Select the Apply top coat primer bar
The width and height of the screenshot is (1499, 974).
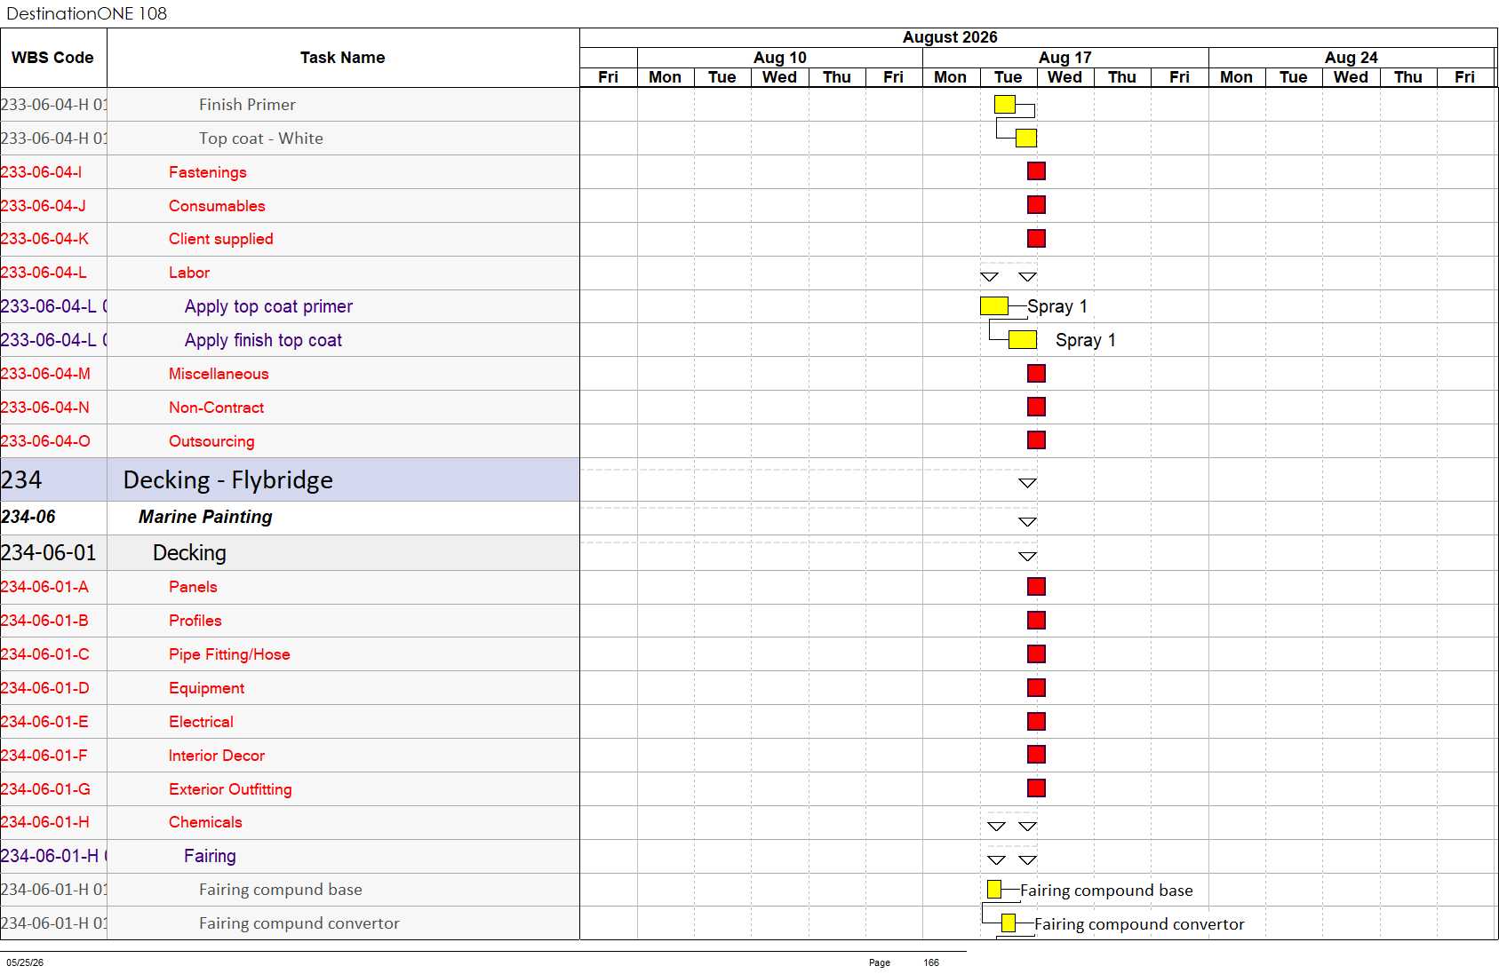(x=994, y=306)
